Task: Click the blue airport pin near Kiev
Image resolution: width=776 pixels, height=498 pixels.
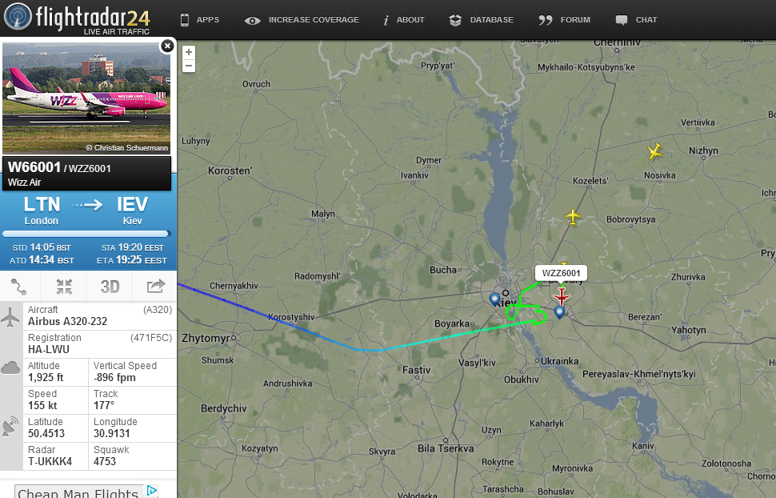Action: (x=494, y=299)
